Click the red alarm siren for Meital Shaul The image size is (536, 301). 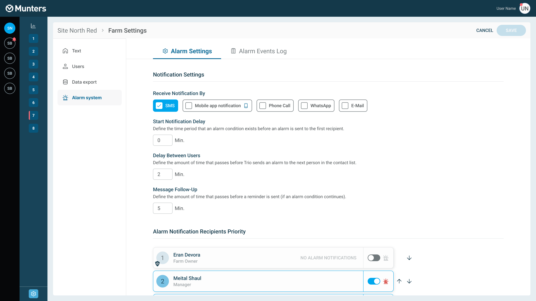pyautogui.click(x=386, y=281)
